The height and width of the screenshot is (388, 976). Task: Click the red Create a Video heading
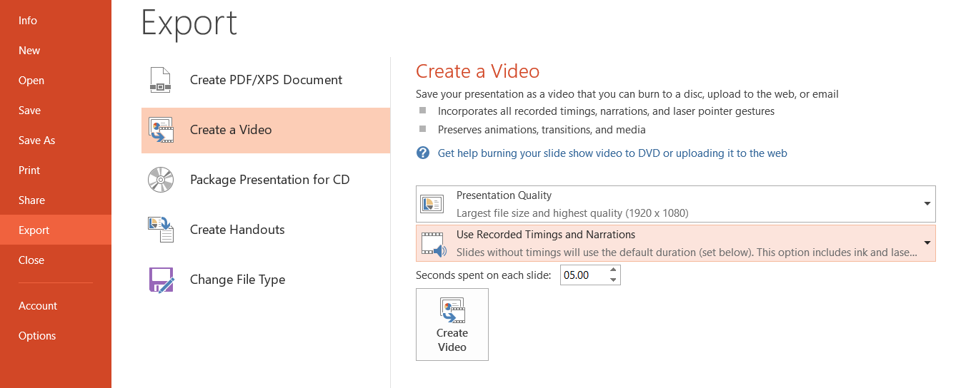478,71
